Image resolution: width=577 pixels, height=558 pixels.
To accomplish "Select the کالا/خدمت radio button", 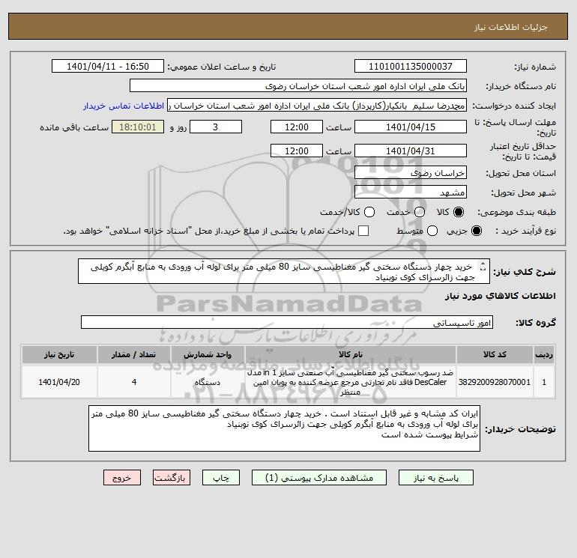I will point(369,212).
